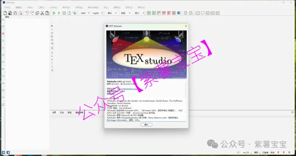296x156 pixels.
Task: Click the Undo arrow icon
Action: click(x=27, y=13)
